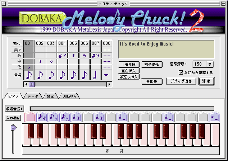Click the #ド note in column 004

62,56
